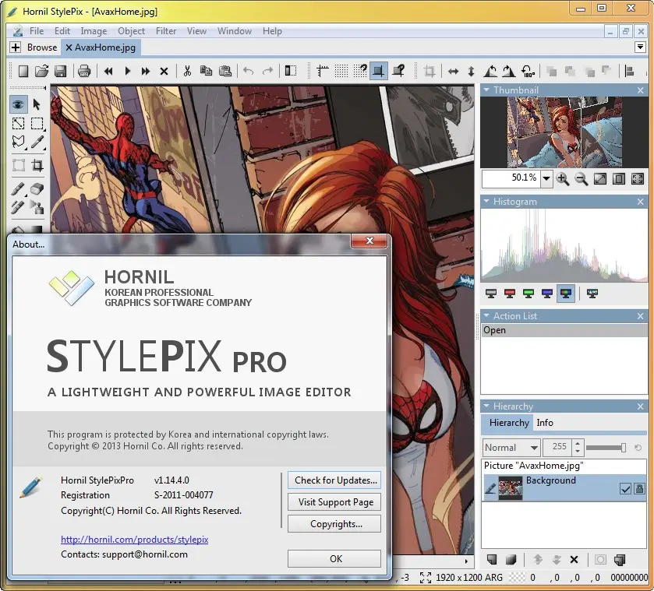
Task: Select the polygon lasso tool
Action: (18, 142)
